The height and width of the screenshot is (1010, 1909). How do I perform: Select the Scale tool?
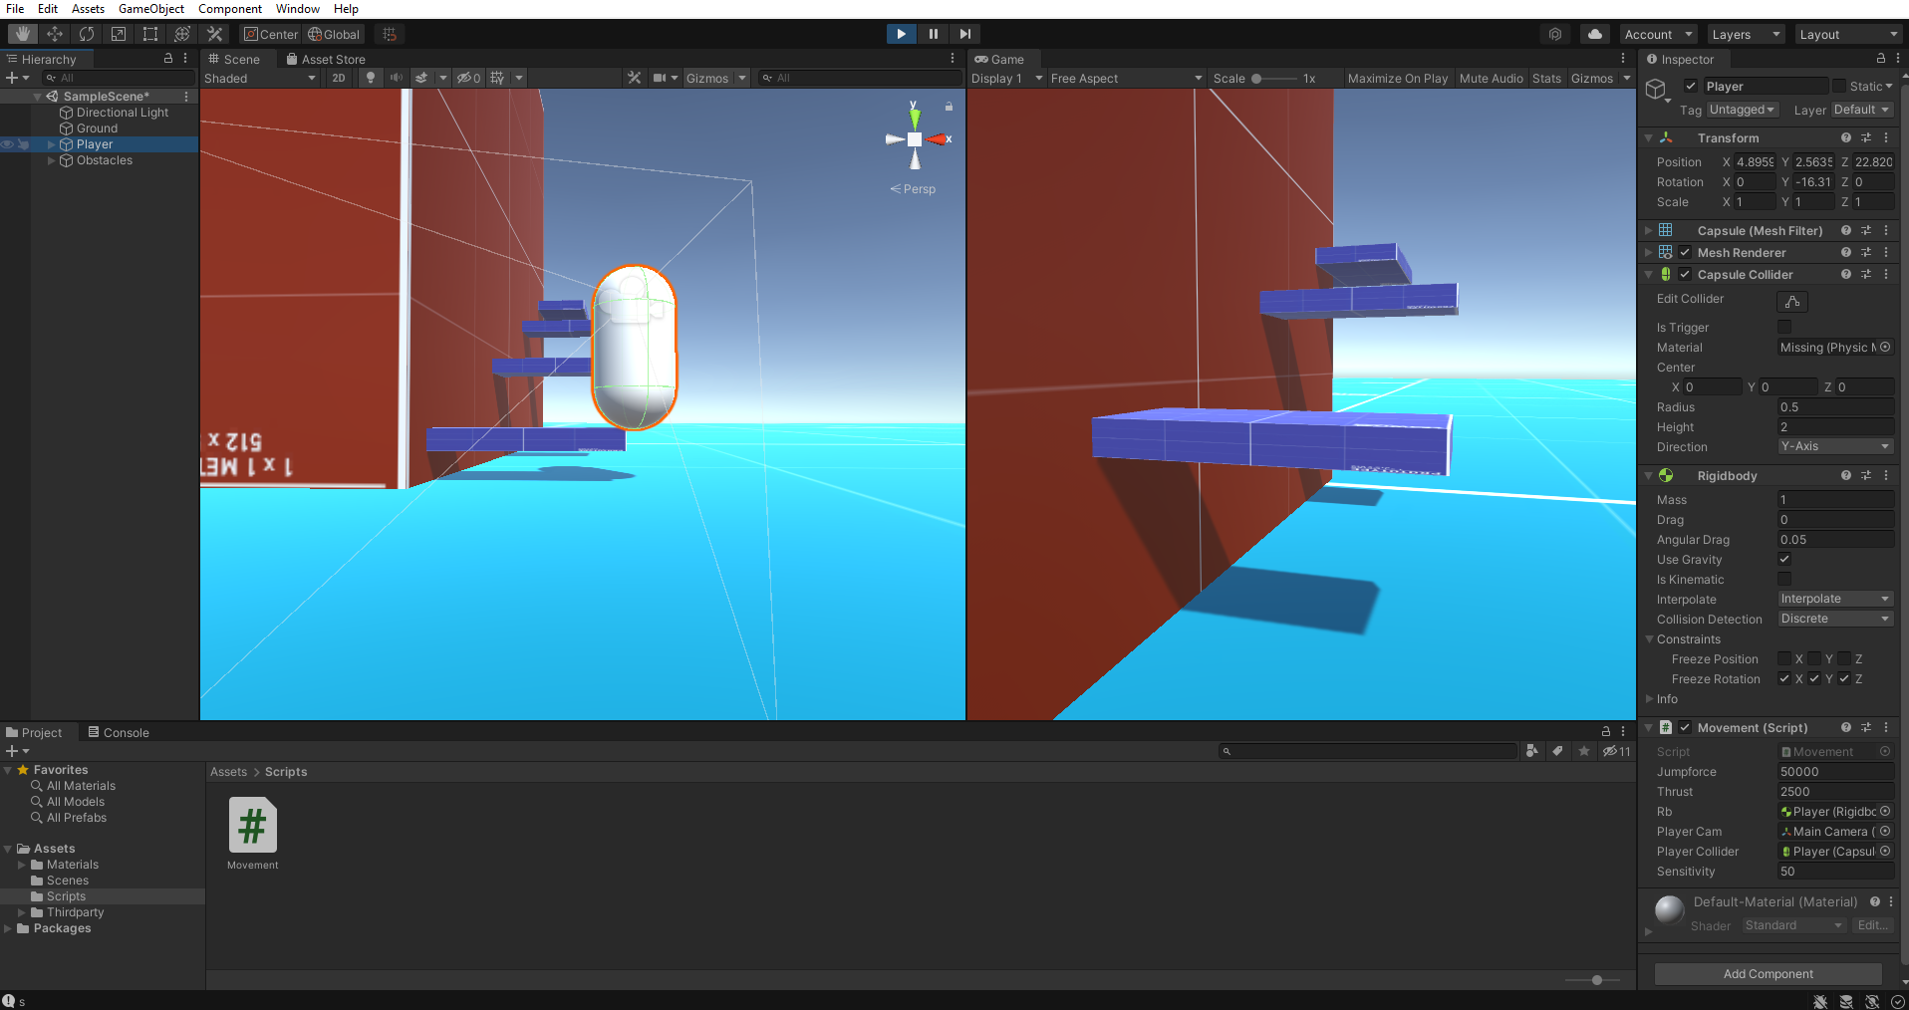click(118, 34)
